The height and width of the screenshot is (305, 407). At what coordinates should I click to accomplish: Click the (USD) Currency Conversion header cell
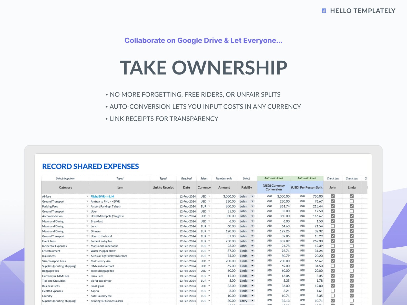[x=273, y=187]
